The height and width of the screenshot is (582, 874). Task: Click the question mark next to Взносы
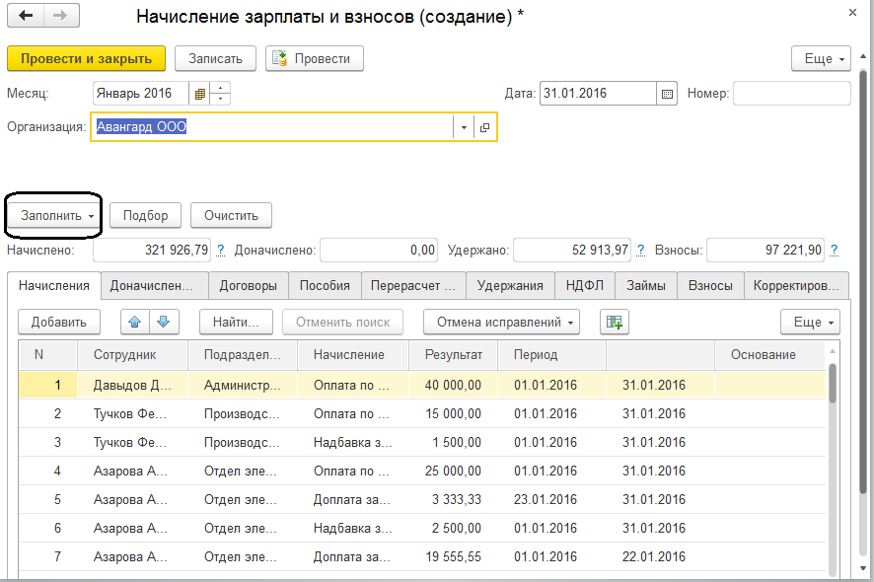tap(836, 251)
